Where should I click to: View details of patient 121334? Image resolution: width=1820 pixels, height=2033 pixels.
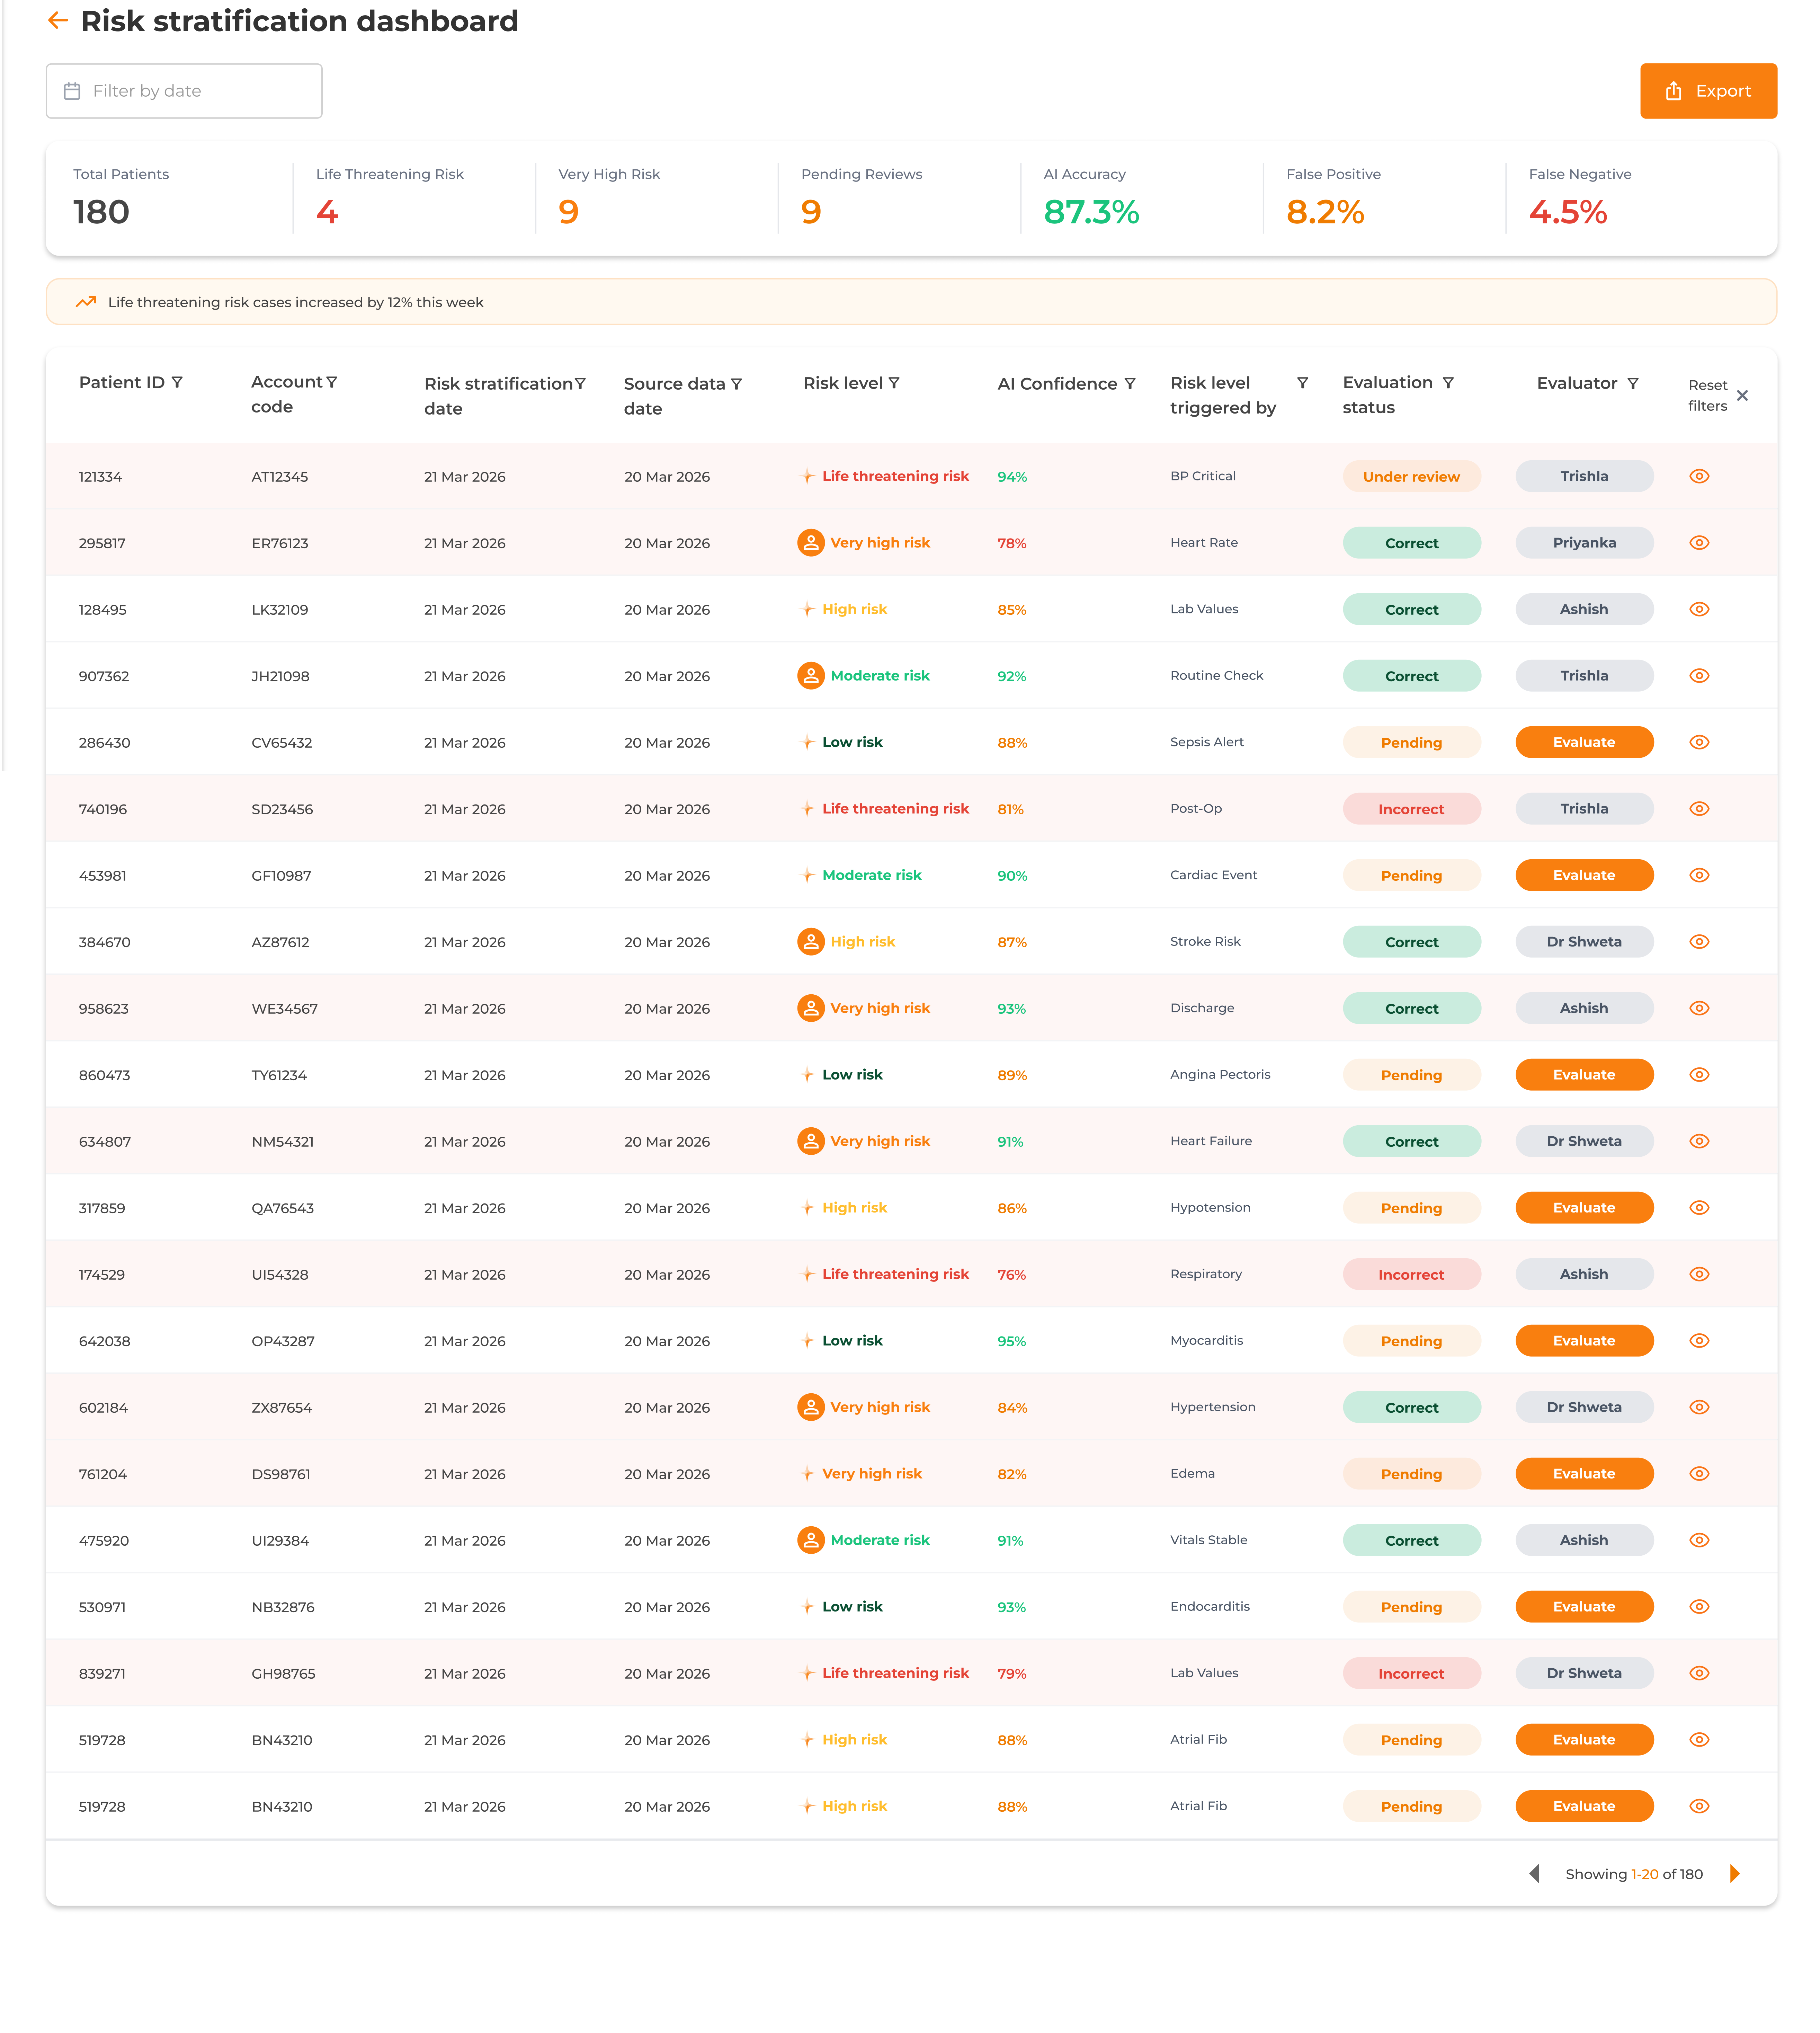tap(1699, 476)
